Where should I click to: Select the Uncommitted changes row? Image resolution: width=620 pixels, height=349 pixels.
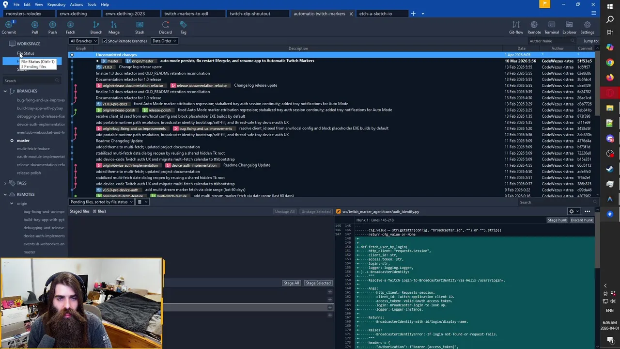coord(331,55)
